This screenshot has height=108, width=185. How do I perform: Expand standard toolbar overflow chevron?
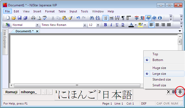tap(171, 18)
